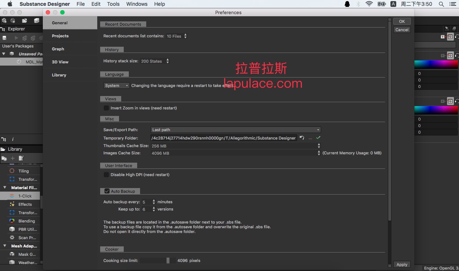Click the open package folder toolbar icon
The height and width of the screenshot is (271, 459).
(24, 21)
